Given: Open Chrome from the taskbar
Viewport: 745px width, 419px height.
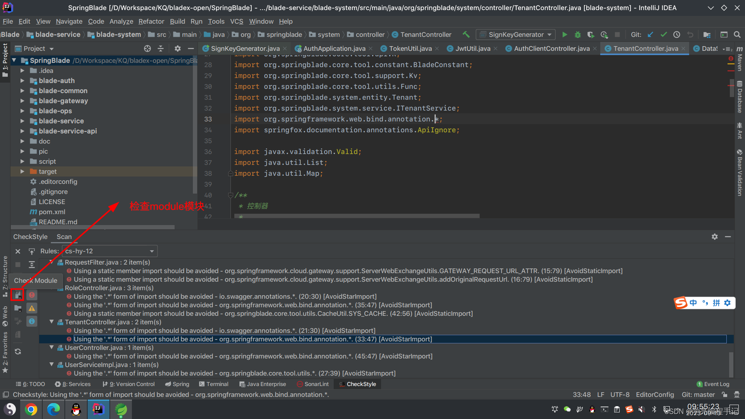Looking at the screenshot, I should point(31,409).
